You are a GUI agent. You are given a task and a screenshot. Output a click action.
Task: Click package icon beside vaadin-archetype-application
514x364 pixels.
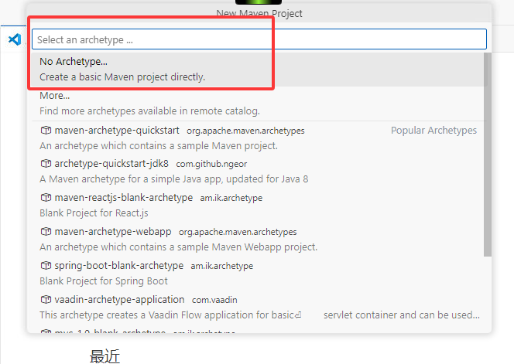(x=46, y=300)
